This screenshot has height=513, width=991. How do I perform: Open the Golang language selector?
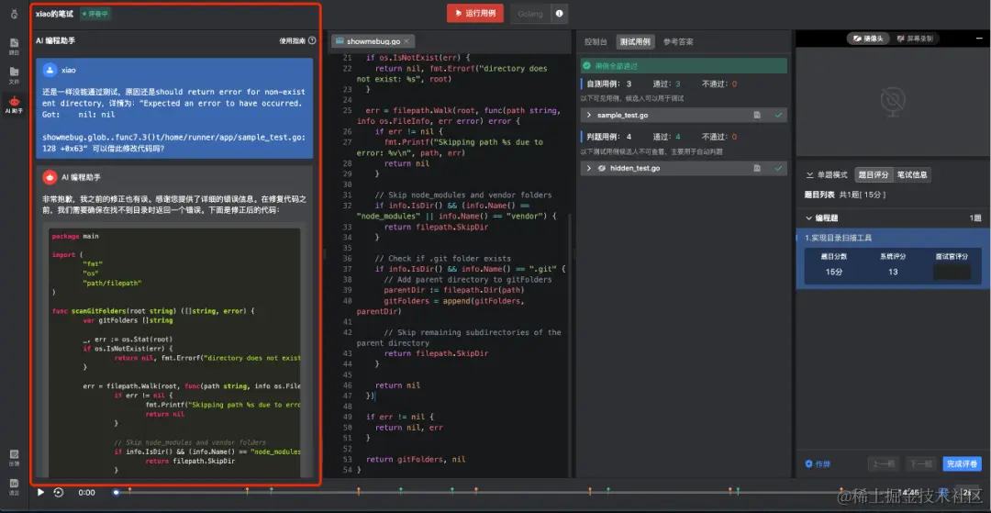pos(530,13)
